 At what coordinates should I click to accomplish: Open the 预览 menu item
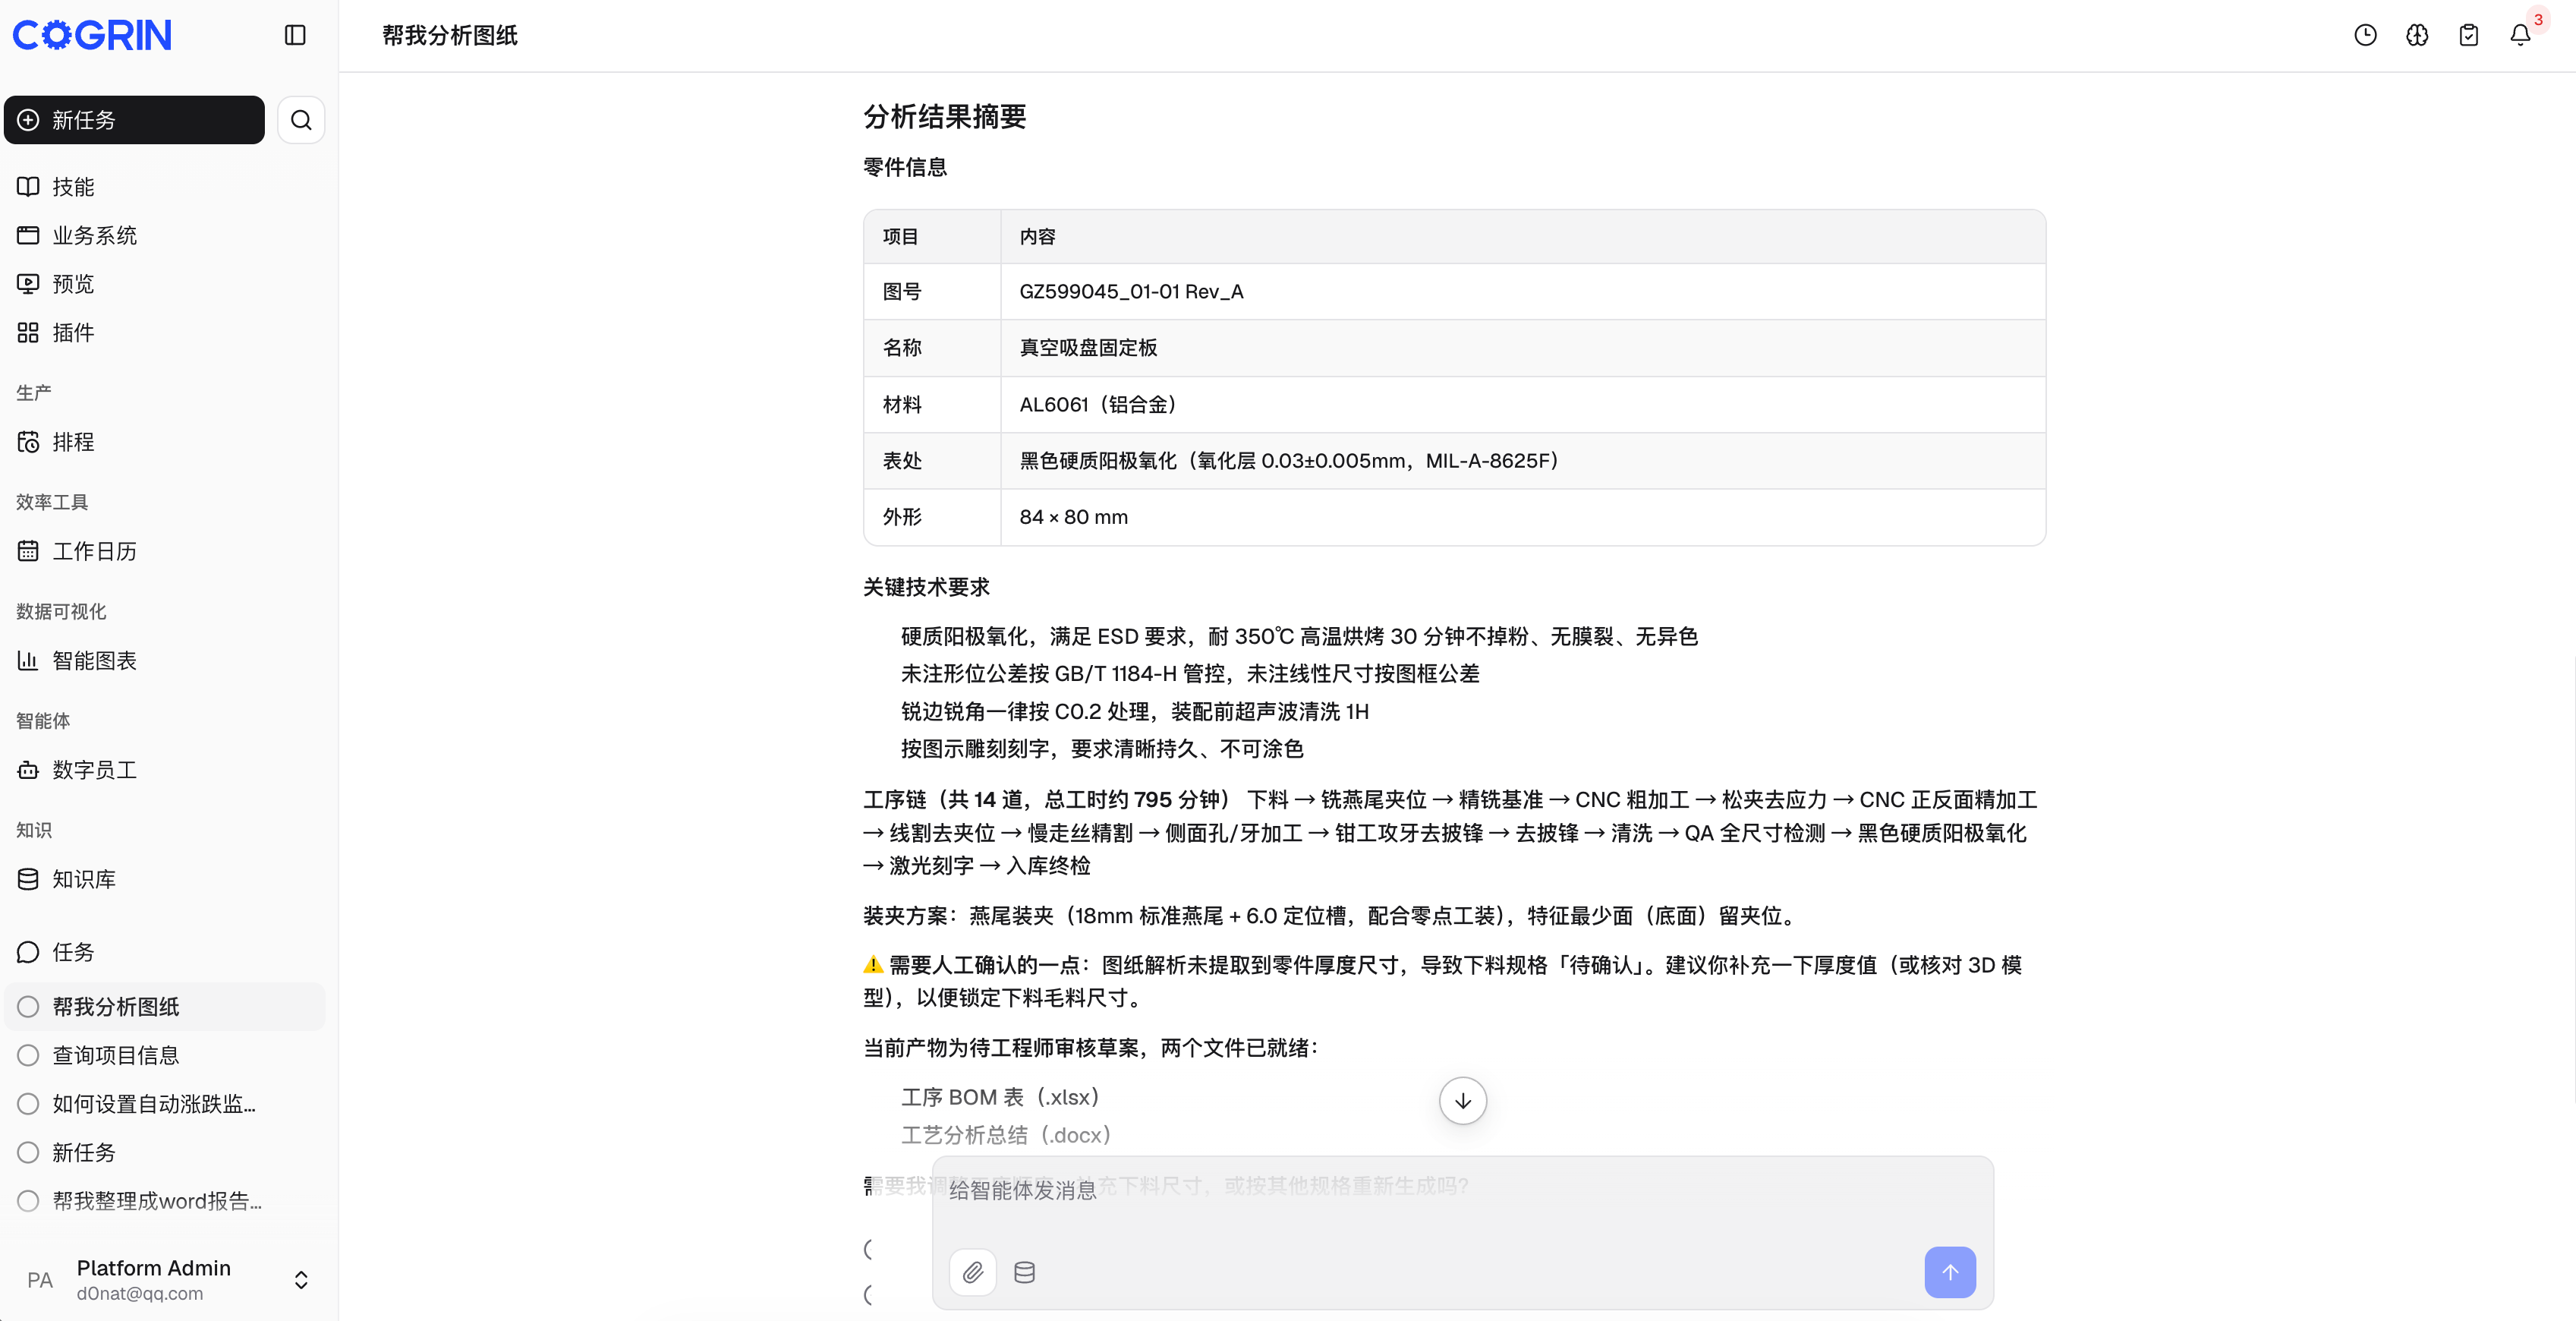coord(165,284)
